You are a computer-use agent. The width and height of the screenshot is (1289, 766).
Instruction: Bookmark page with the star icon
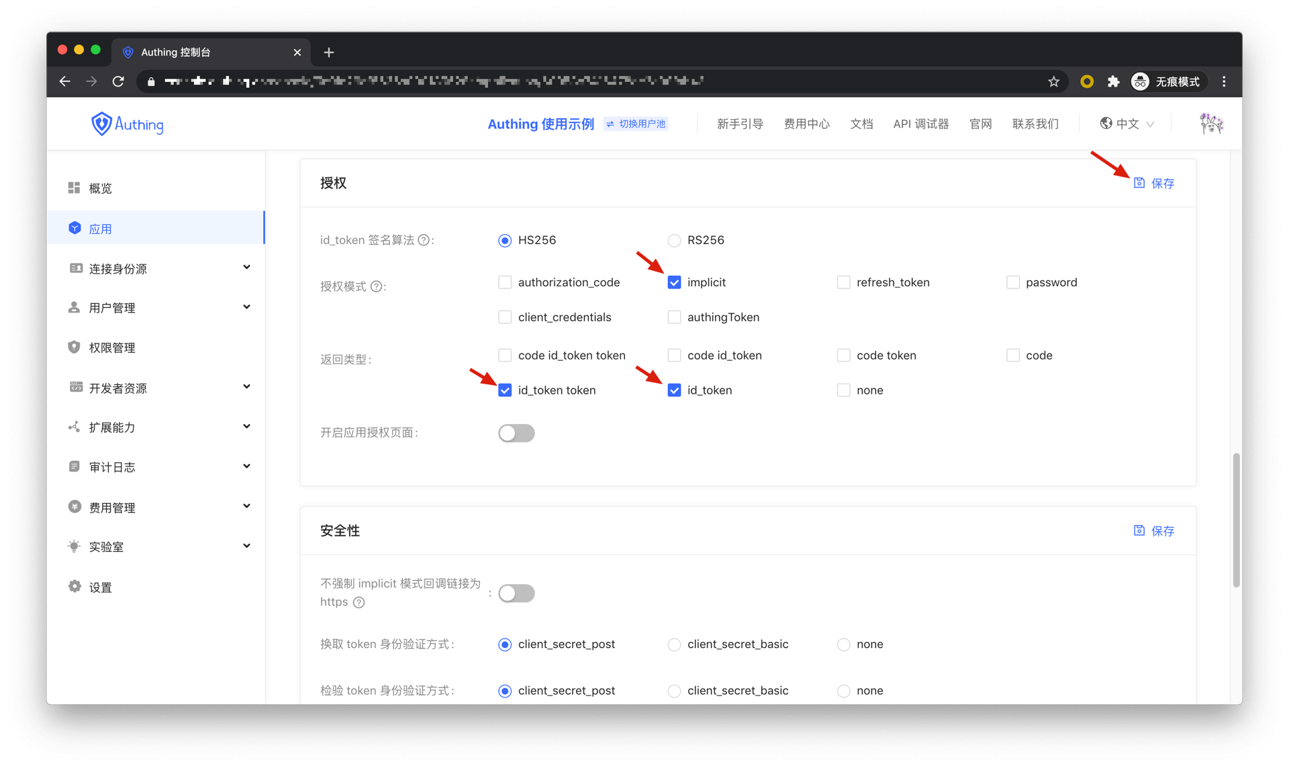1053,81
